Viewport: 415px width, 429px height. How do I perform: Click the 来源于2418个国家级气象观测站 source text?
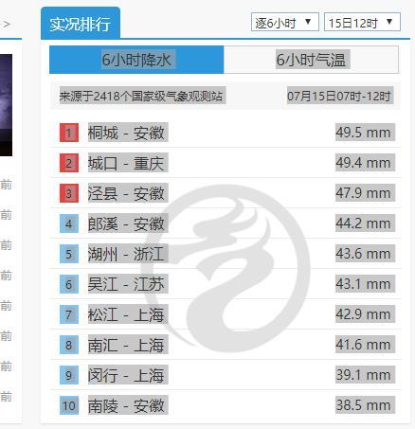point(142,96)
